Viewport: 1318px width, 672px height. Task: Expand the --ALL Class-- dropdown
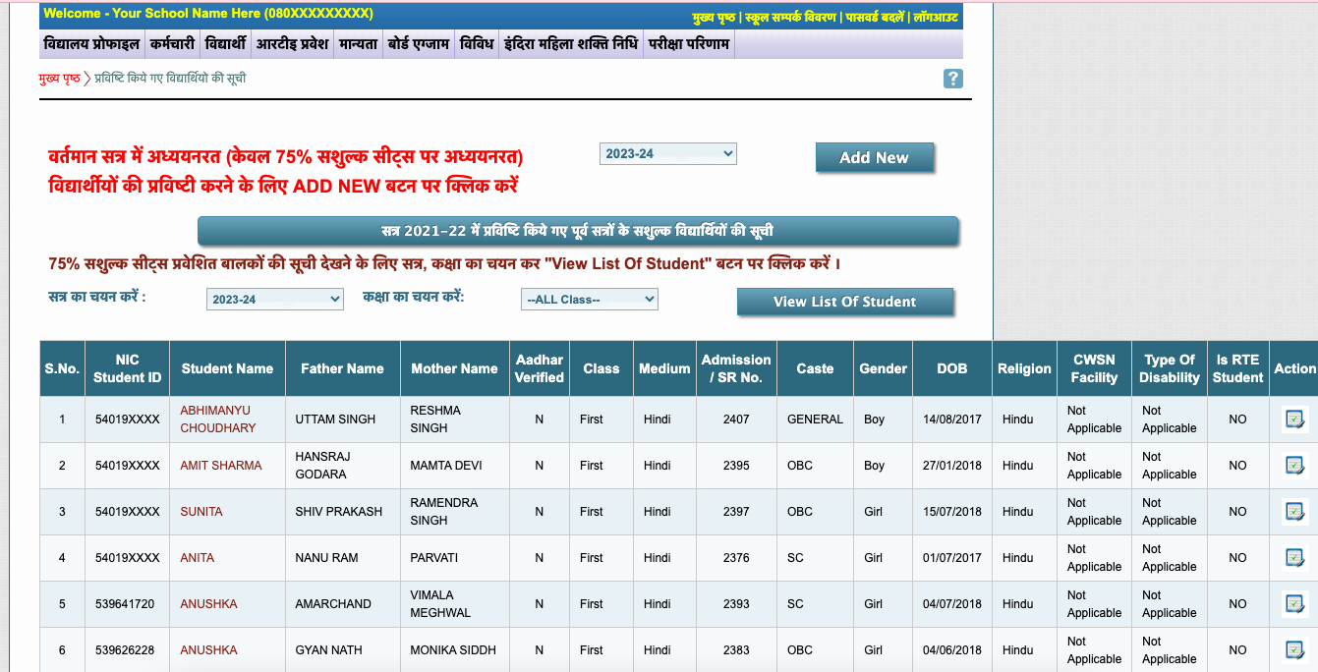click(589, 299)
